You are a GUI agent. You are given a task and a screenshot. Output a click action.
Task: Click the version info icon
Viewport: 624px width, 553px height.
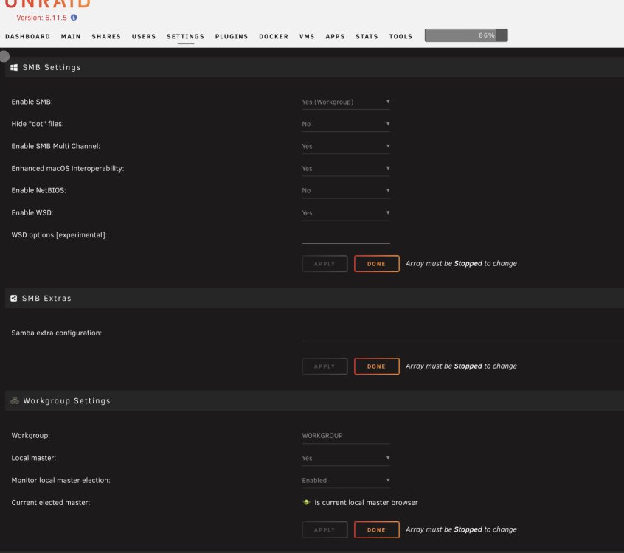pyautogui.click(x=74, y=18)
